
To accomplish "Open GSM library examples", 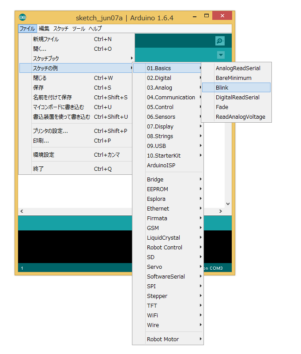I will click(x=168, y=228).
